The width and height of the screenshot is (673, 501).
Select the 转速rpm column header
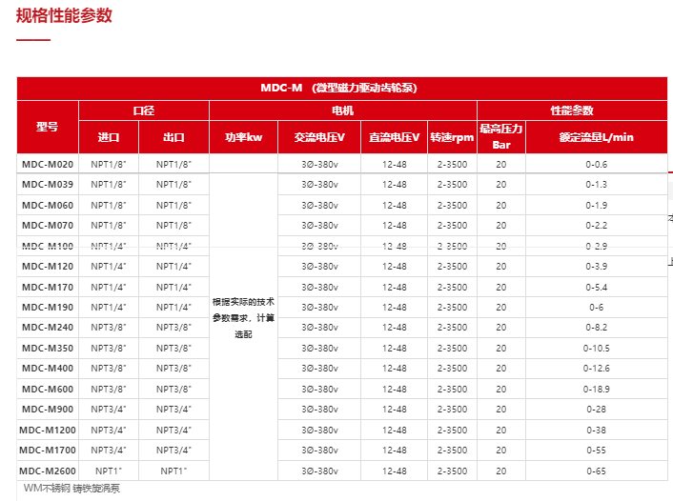pyautogui.click(x=452, y=137)
